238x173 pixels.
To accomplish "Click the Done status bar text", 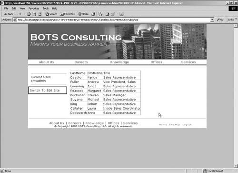I will [x=8, y=171].
